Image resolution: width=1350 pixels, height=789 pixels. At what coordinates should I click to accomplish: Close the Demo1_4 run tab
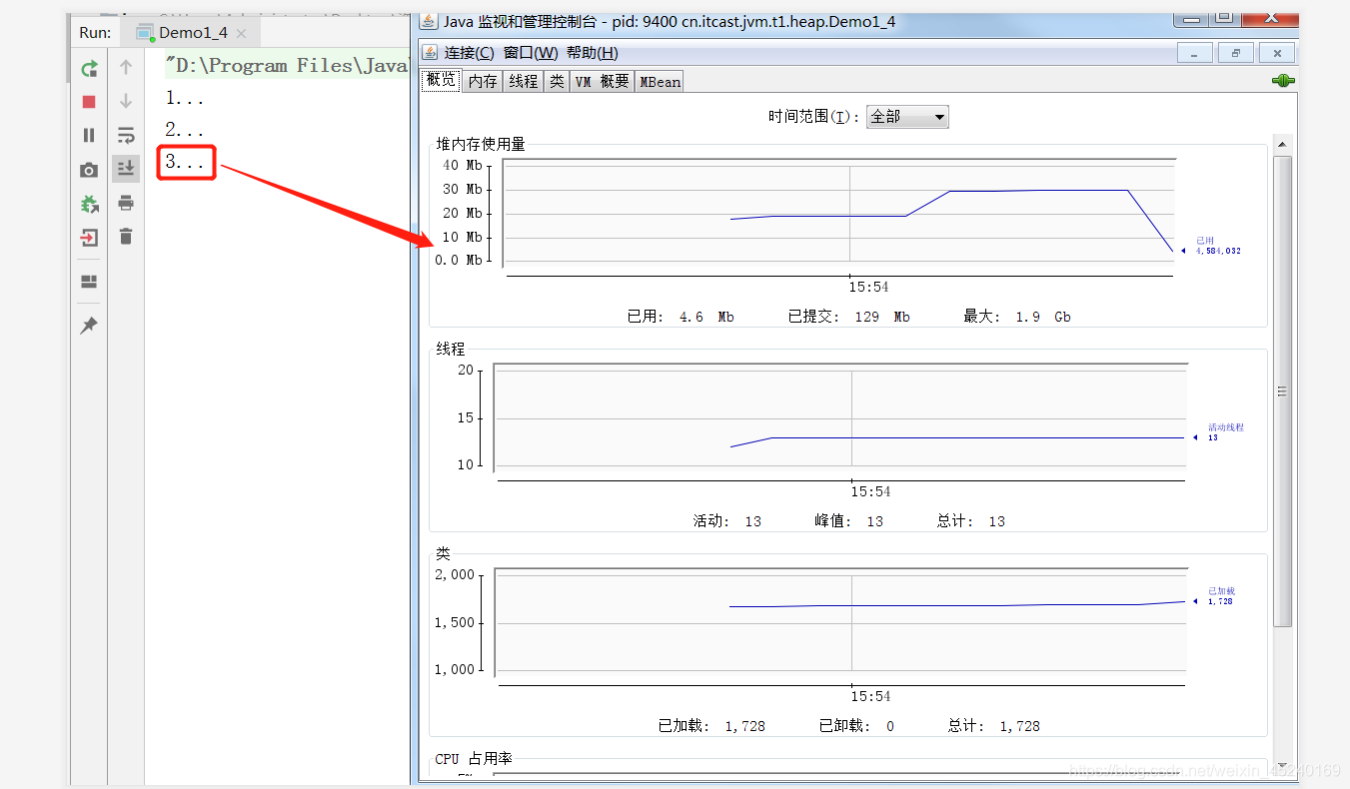[x=243, y=33]
